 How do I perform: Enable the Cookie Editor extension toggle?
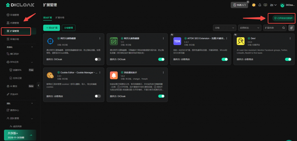(x=98, y=96)
